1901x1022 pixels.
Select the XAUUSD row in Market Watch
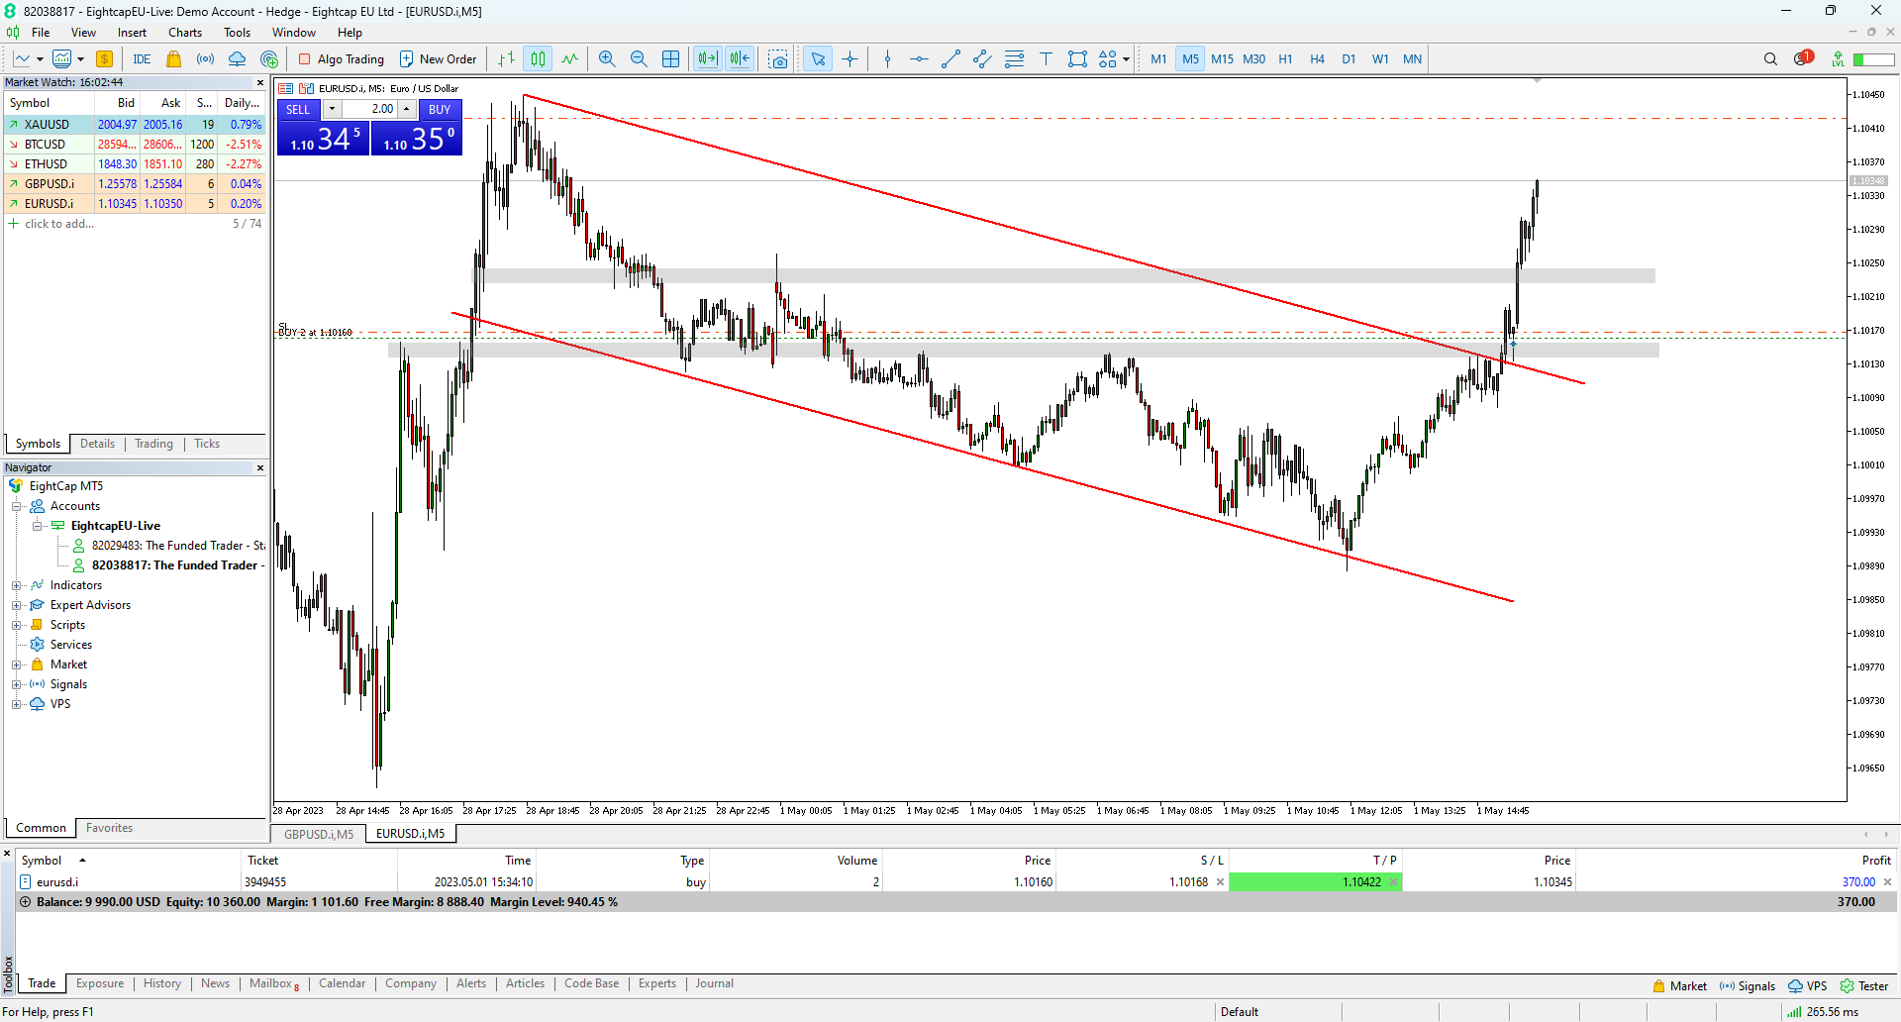pyautogui.click(x=135, y=125)
